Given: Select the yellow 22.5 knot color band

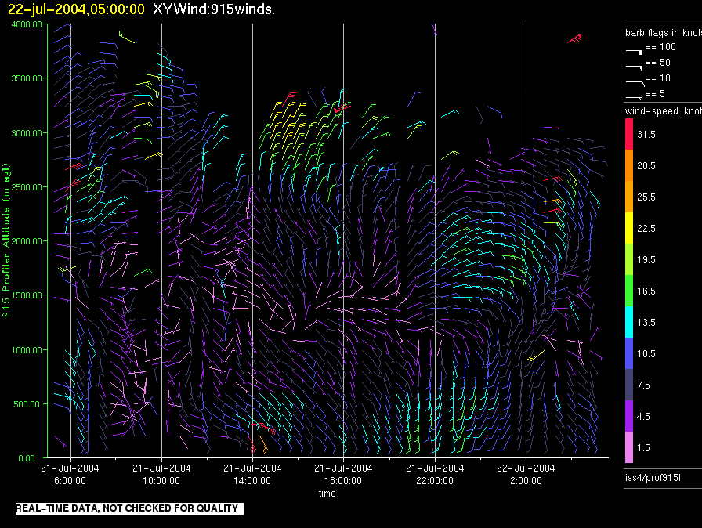Looking at the screenshot, I should click(629, 228).
